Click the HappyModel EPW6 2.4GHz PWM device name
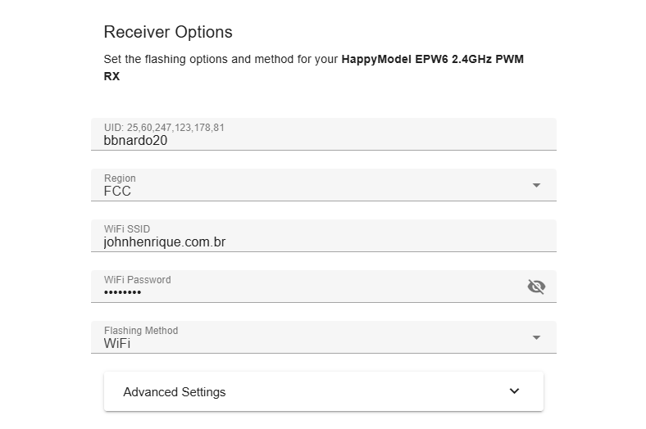Image resolution: width=646 pixels, height=429 pixels. tap(433, 59)
